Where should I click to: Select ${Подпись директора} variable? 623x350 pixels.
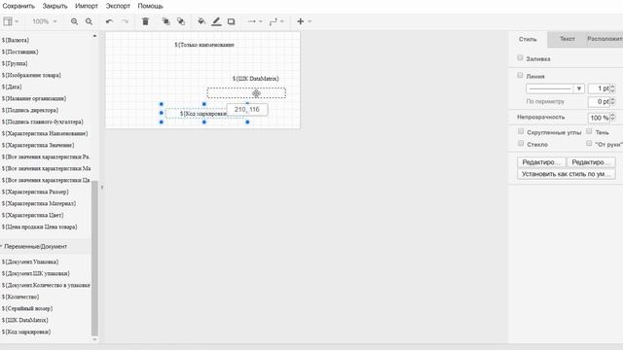(30, 110)
